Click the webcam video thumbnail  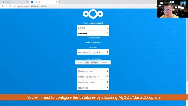tap(172, 9)
